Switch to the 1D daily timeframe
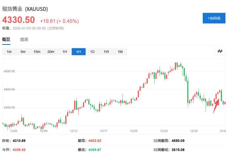The width and height of the screenshot is (230, 154). pos(92,52)
